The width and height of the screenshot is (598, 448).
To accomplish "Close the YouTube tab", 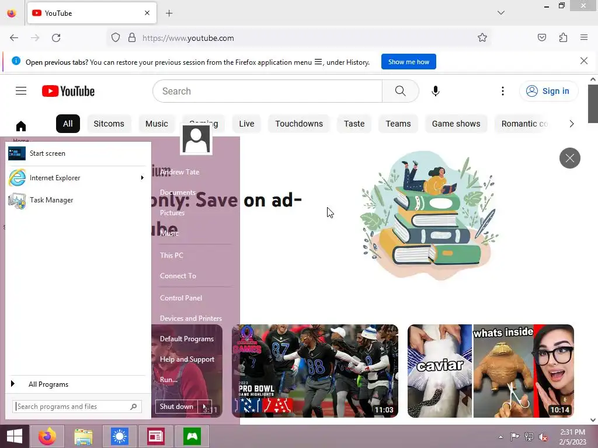I will [147, 13].
